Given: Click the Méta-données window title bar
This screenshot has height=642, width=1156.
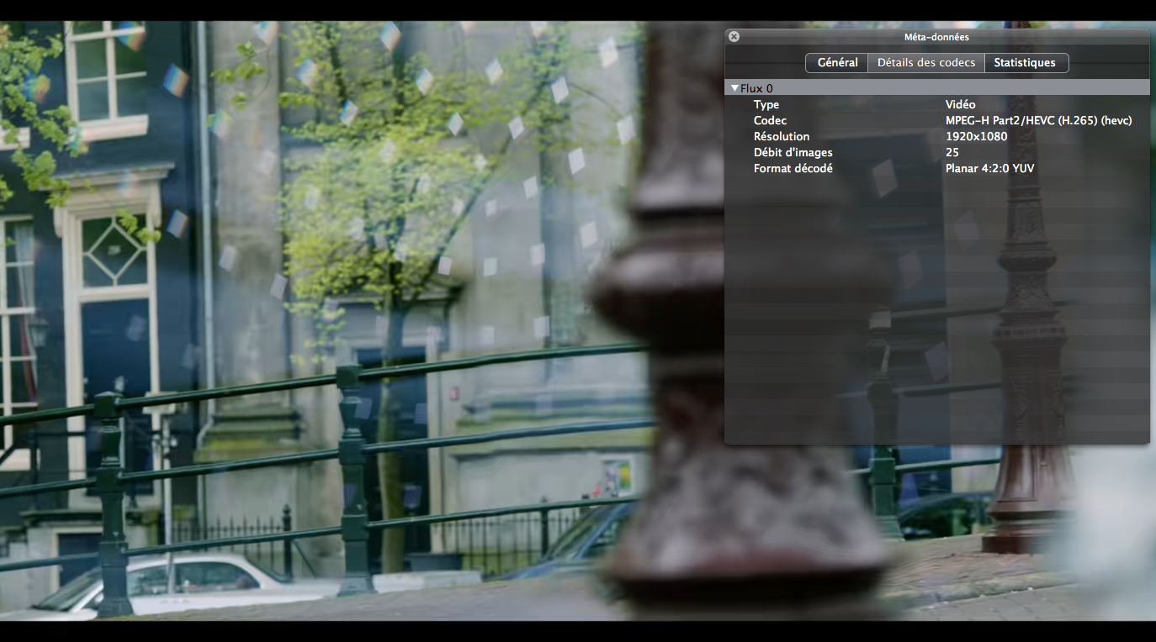Looking at the screenshot, I should pyautogui.click(x=936, y=36).
